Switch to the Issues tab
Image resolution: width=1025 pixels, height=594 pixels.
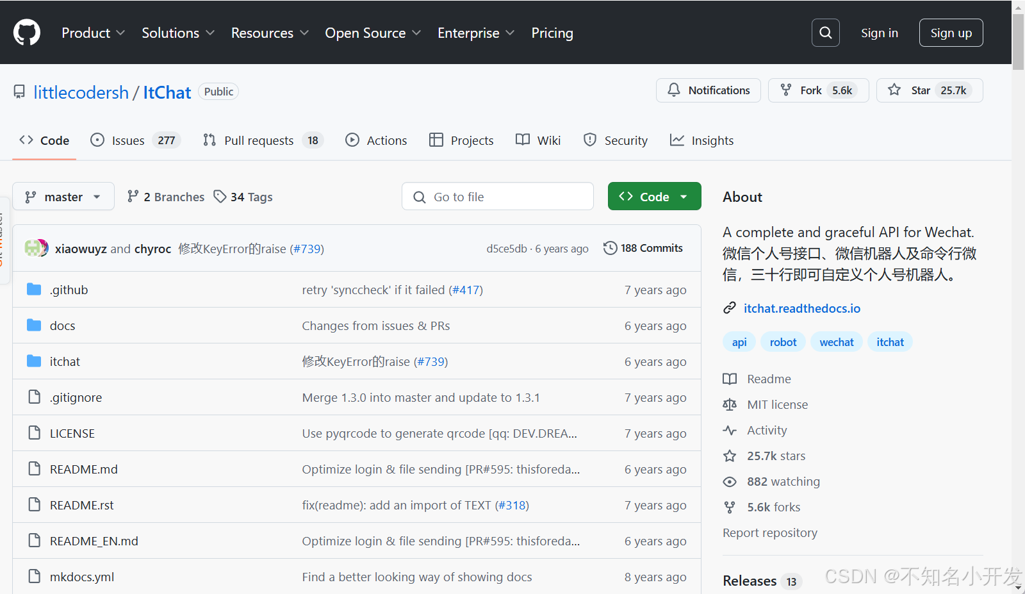[x=135, y=140]
